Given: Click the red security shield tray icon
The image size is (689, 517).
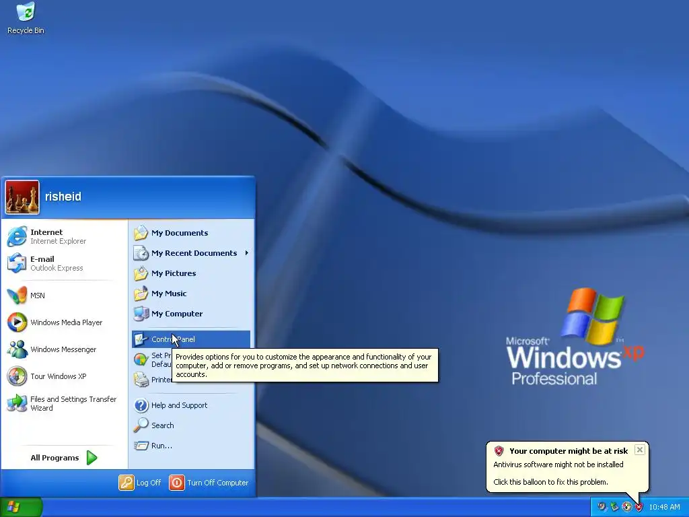Looking at the screenshot, I should (639, 507).
